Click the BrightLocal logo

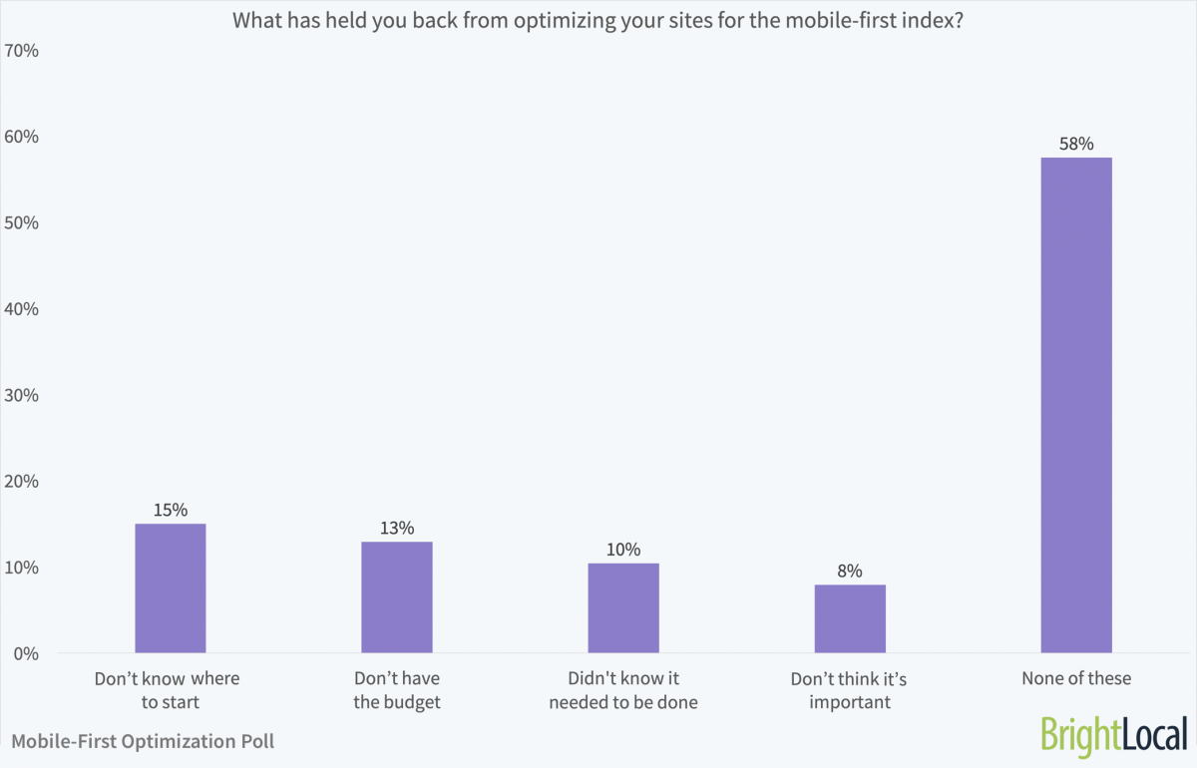coord(1112,736)
